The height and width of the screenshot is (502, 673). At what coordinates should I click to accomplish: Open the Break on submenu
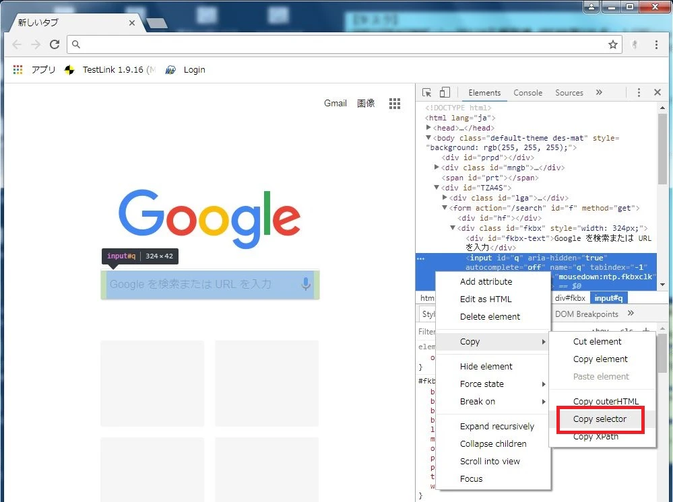click(x=492, y=402)
